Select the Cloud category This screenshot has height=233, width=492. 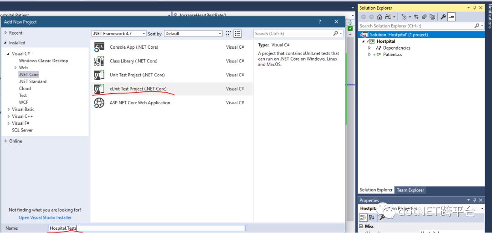pyautogui.click(x=25, y=88)
